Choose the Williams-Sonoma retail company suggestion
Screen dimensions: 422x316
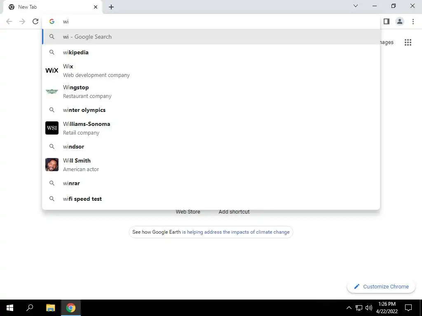tap(211, 128)
